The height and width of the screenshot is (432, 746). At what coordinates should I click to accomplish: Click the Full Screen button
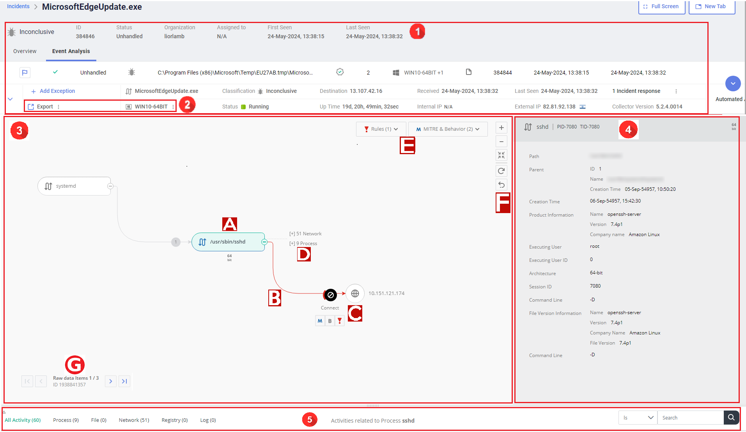[661, 6]
